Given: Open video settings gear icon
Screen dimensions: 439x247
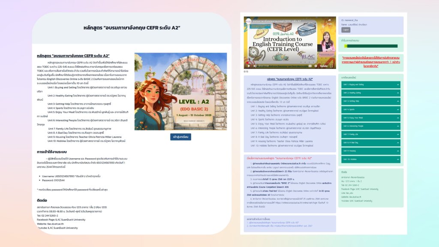Looking at the screenshot, I should pyautogui.click(x=316, y=66).
